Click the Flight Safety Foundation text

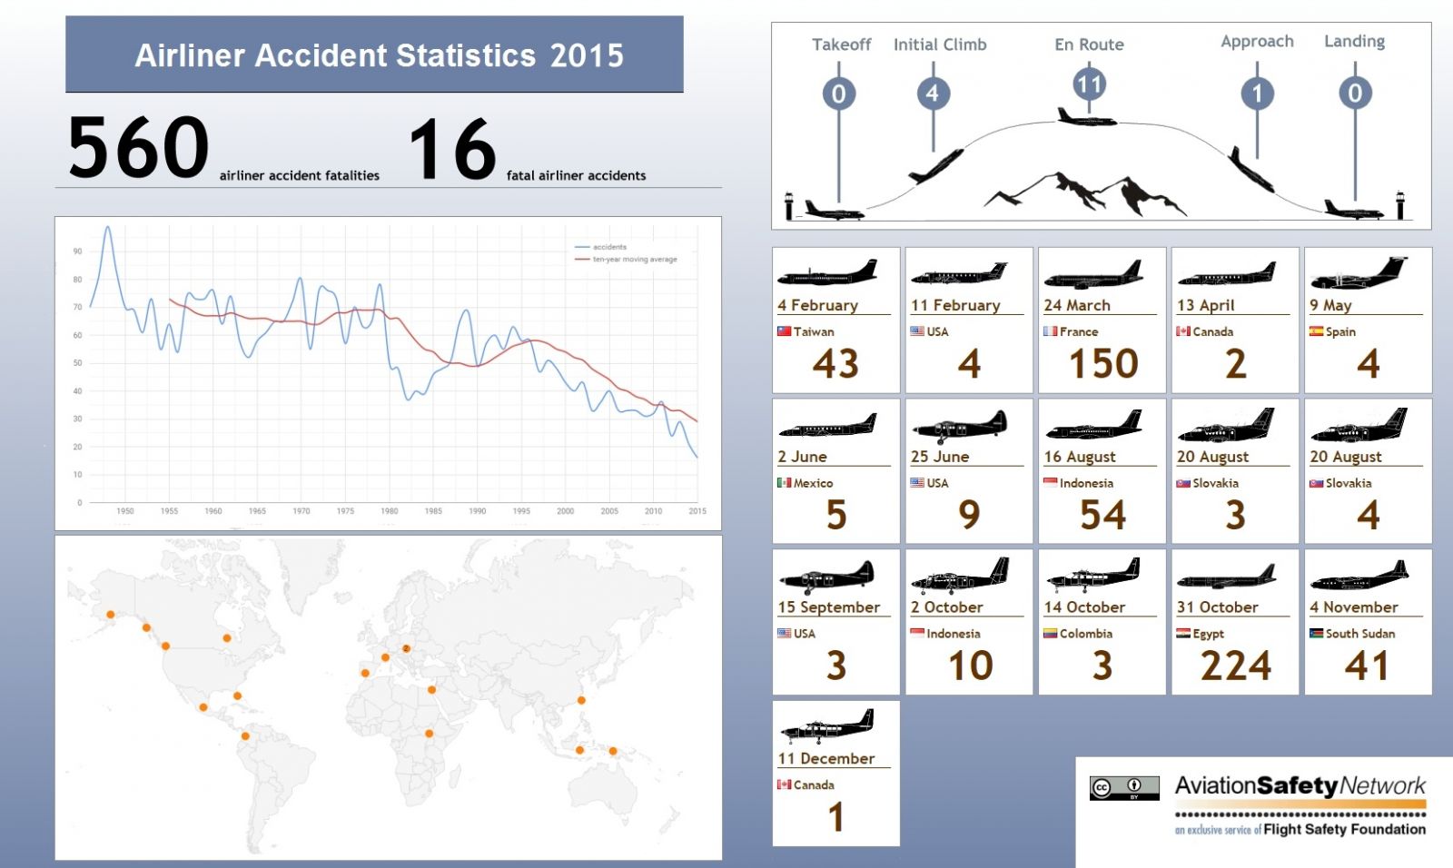(1344, 829)
